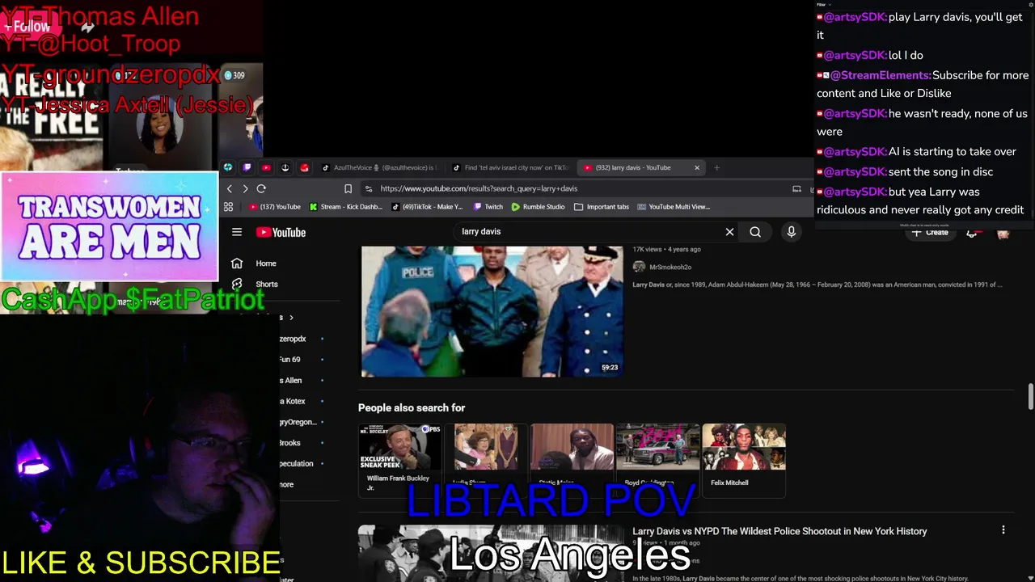
Task: Clear the larry davis search text
Action: pyautogui.click(x=729, y=232)
